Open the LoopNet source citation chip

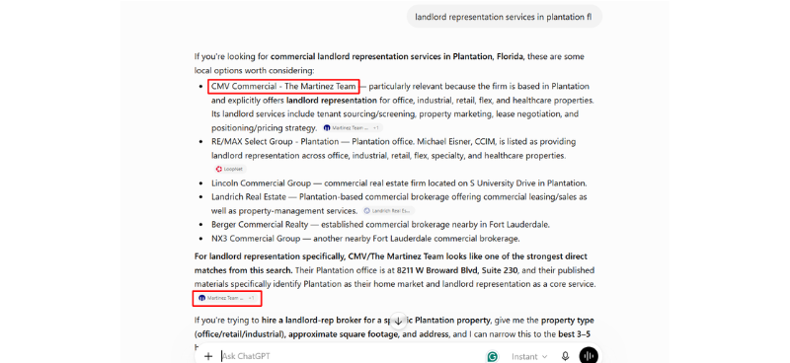click(x=229, y=169)
